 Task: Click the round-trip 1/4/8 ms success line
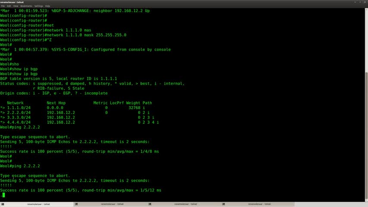coord(80,151)
